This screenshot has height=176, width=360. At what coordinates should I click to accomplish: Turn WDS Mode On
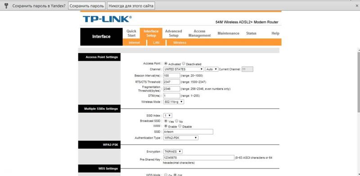coord(166,175)
